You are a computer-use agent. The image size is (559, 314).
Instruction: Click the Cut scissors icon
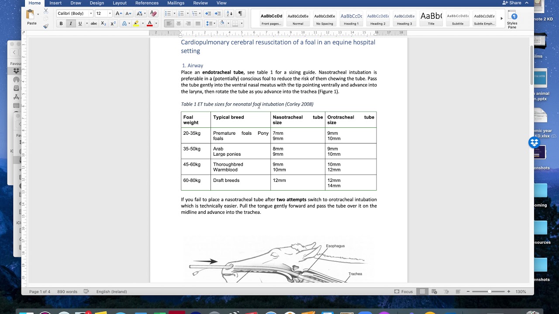[46, 10]
